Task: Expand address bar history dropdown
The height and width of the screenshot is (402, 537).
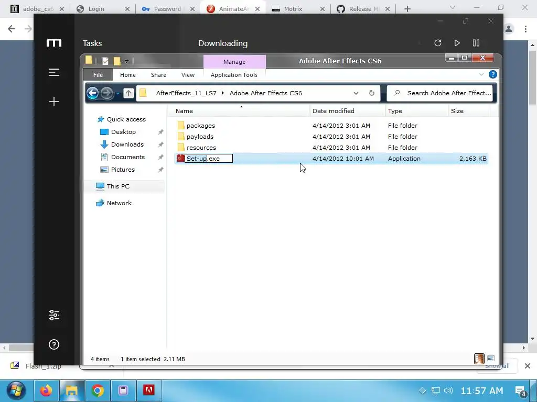Action: point(356,93)
